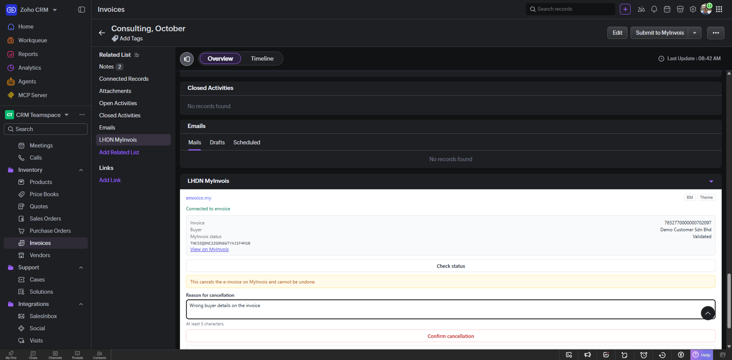This screenshot has width=732, height=360.
Task: Click the Check status button
Action: [451, 266]
